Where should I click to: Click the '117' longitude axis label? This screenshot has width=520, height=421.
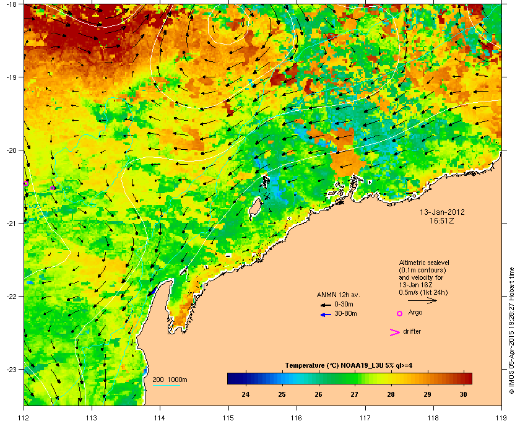pos(365,417)
